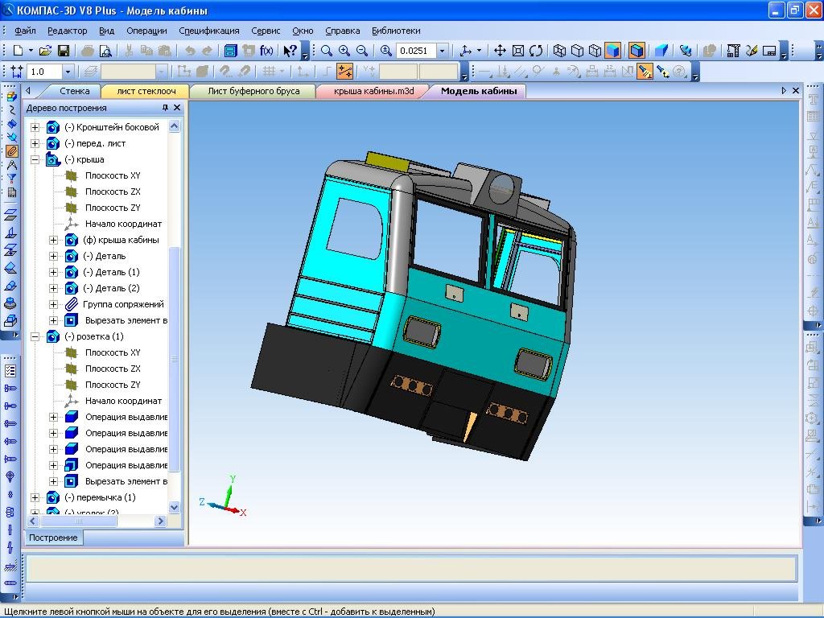Toggle shaded display mode button
The image size is (824, 618).
(613, 51)
